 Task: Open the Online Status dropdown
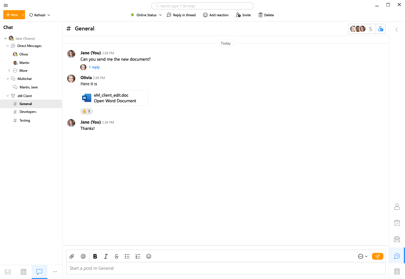coord(146,15)
